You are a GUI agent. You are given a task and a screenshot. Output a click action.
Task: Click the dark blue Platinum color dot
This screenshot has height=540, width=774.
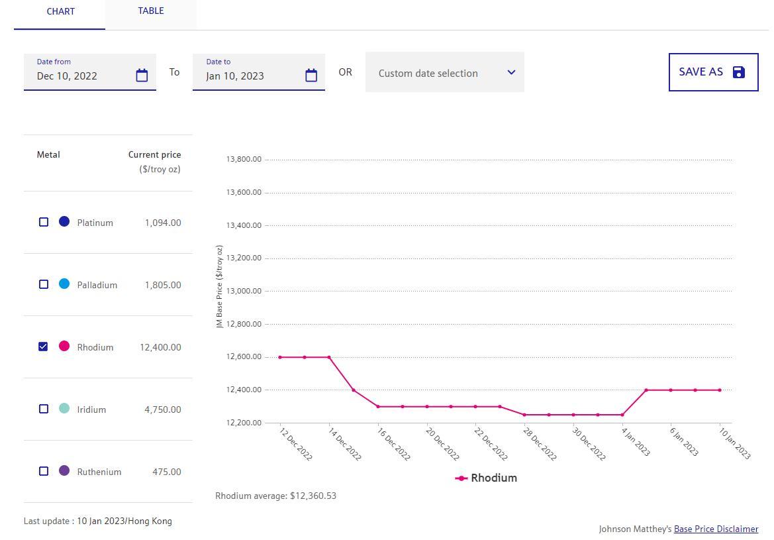click(64, 221)
